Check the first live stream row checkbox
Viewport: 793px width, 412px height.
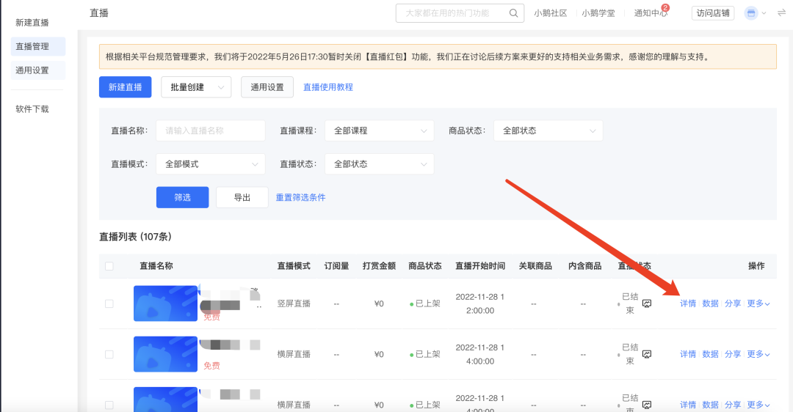(109, 304)
